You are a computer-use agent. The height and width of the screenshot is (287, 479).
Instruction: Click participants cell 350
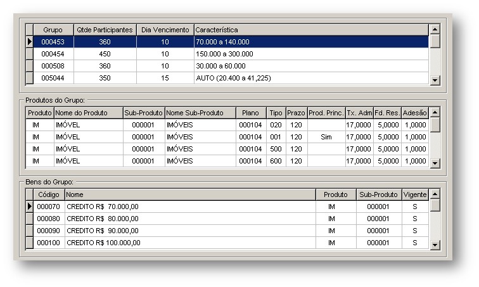[105, 78]
